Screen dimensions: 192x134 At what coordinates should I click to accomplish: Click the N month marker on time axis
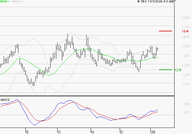click(x=92, y=132)
